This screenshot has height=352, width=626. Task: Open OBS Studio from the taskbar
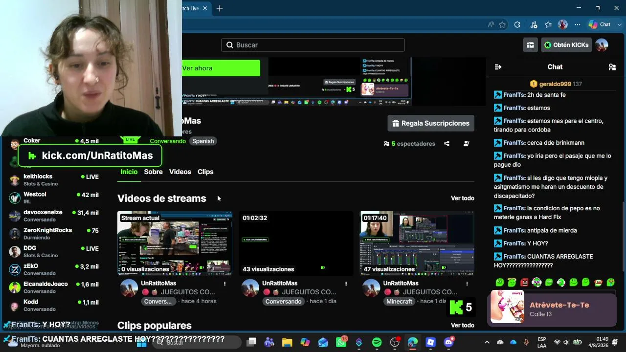click(395, 342)
